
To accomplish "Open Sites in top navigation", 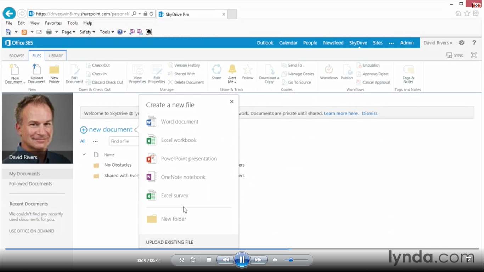I will 378,42.
